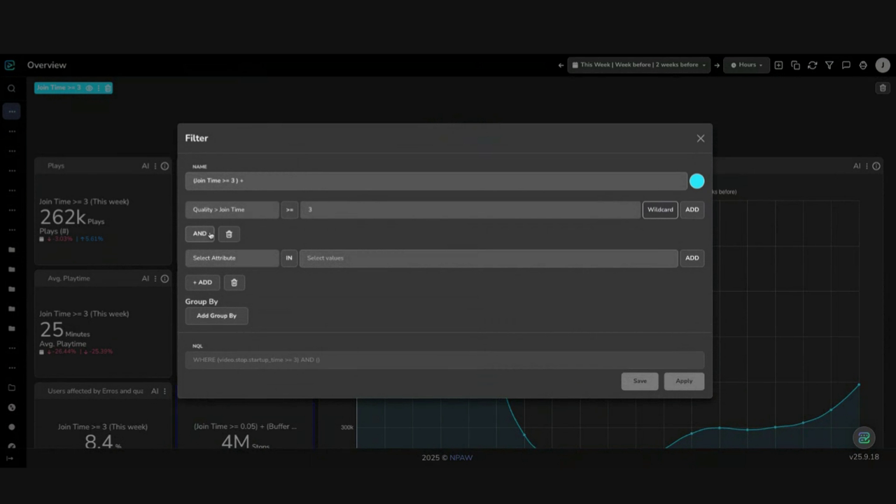Apply the filter
Screen dimensions: 896x504
pyautogui.click(x=684, y=381)
